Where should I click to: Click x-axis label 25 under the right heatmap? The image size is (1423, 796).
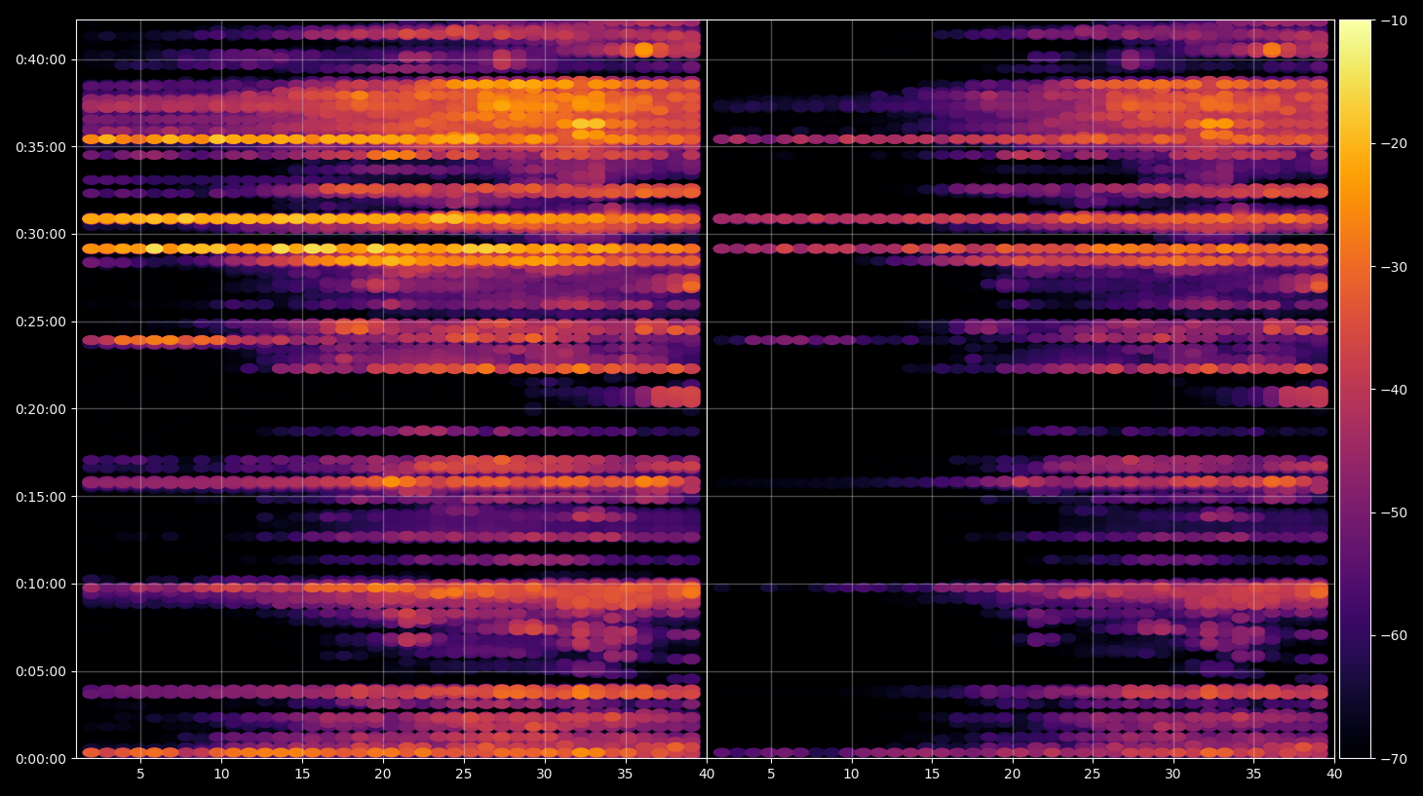pyautogui.click(x=1093, y=775)
